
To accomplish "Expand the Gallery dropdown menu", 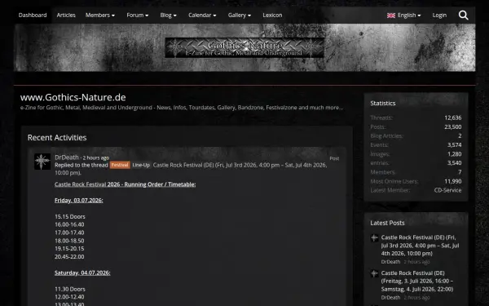I will click(239, 15).
